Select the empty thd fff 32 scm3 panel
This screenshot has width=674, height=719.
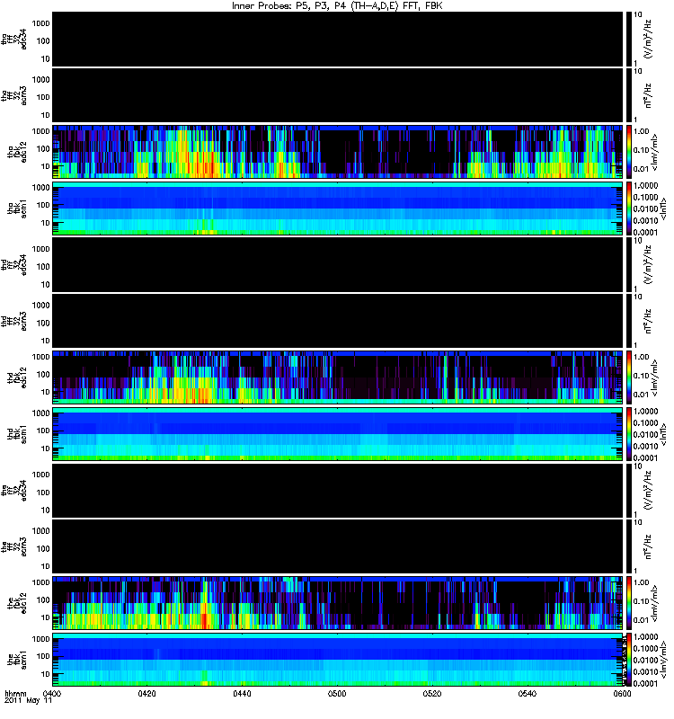click(x=338, y=321)
